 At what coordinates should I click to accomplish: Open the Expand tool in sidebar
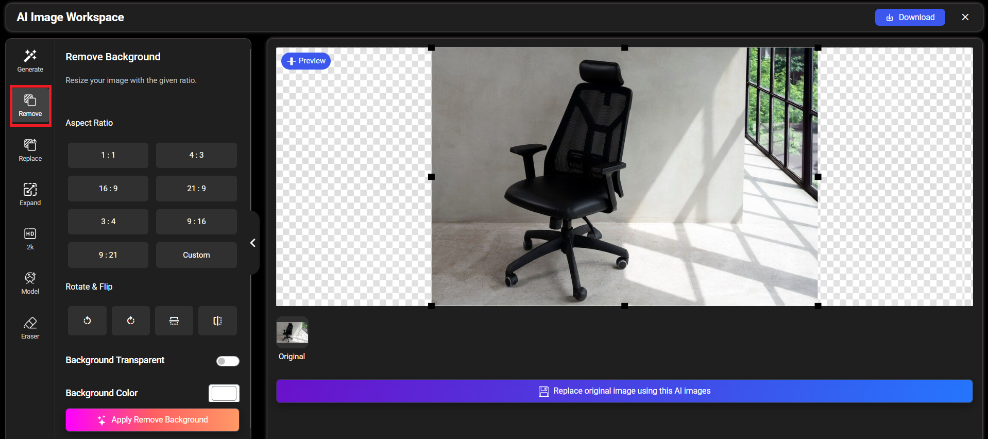click(x=30, y=194)
